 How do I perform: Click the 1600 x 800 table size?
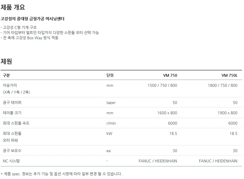[167, 113]
